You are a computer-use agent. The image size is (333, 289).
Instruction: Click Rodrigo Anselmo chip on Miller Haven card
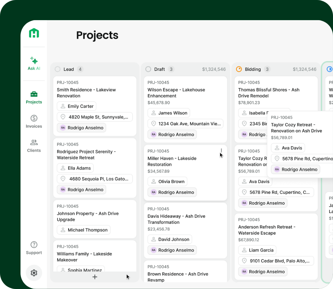[x=172, y=192]
